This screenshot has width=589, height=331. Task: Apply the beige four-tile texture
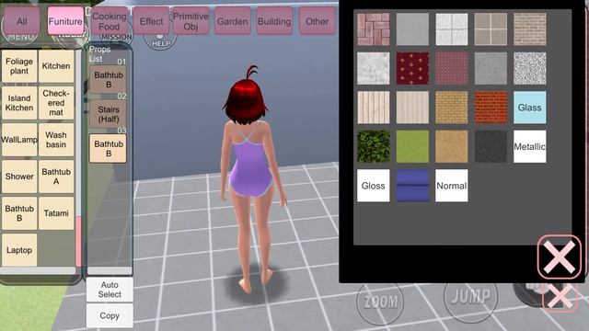click(x=491, y=29)
